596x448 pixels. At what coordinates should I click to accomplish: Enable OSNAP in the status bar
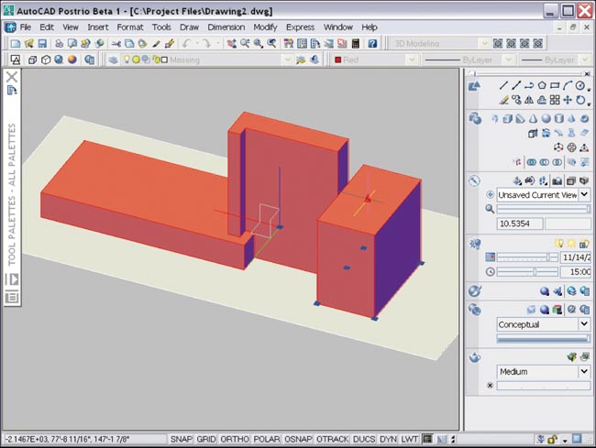pyautogui.click(x=298, y=440)
